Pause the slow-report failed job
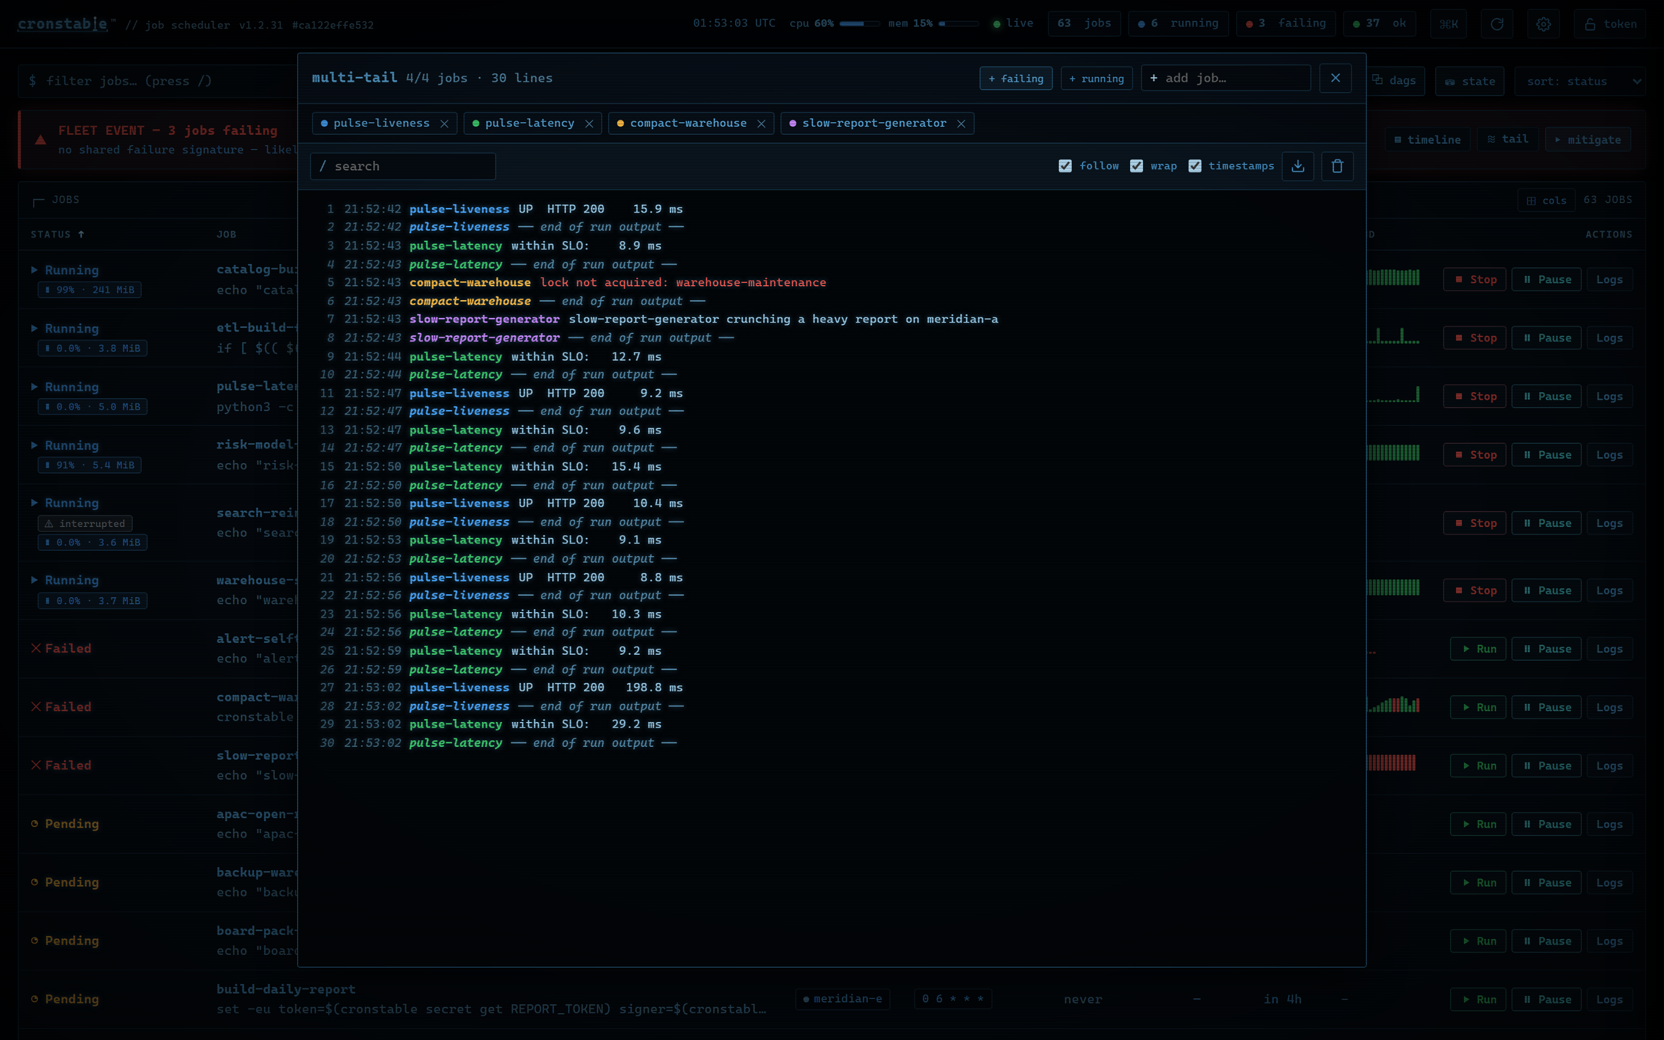The width and height of the screenshot is (1664, 1040). click(1547, 766)
